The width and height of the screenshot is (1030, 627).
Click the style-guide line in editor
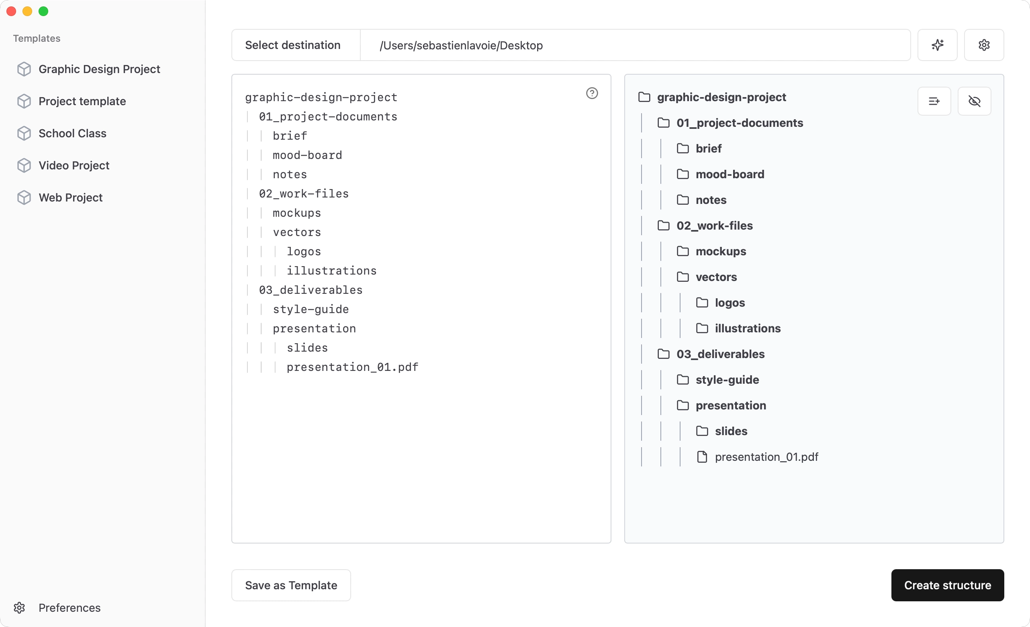click(x=310, y=309)
